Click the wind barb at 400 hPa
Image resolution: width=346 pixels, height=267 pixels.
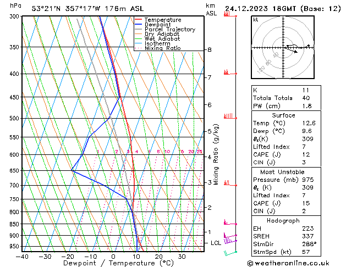[230, 72]
